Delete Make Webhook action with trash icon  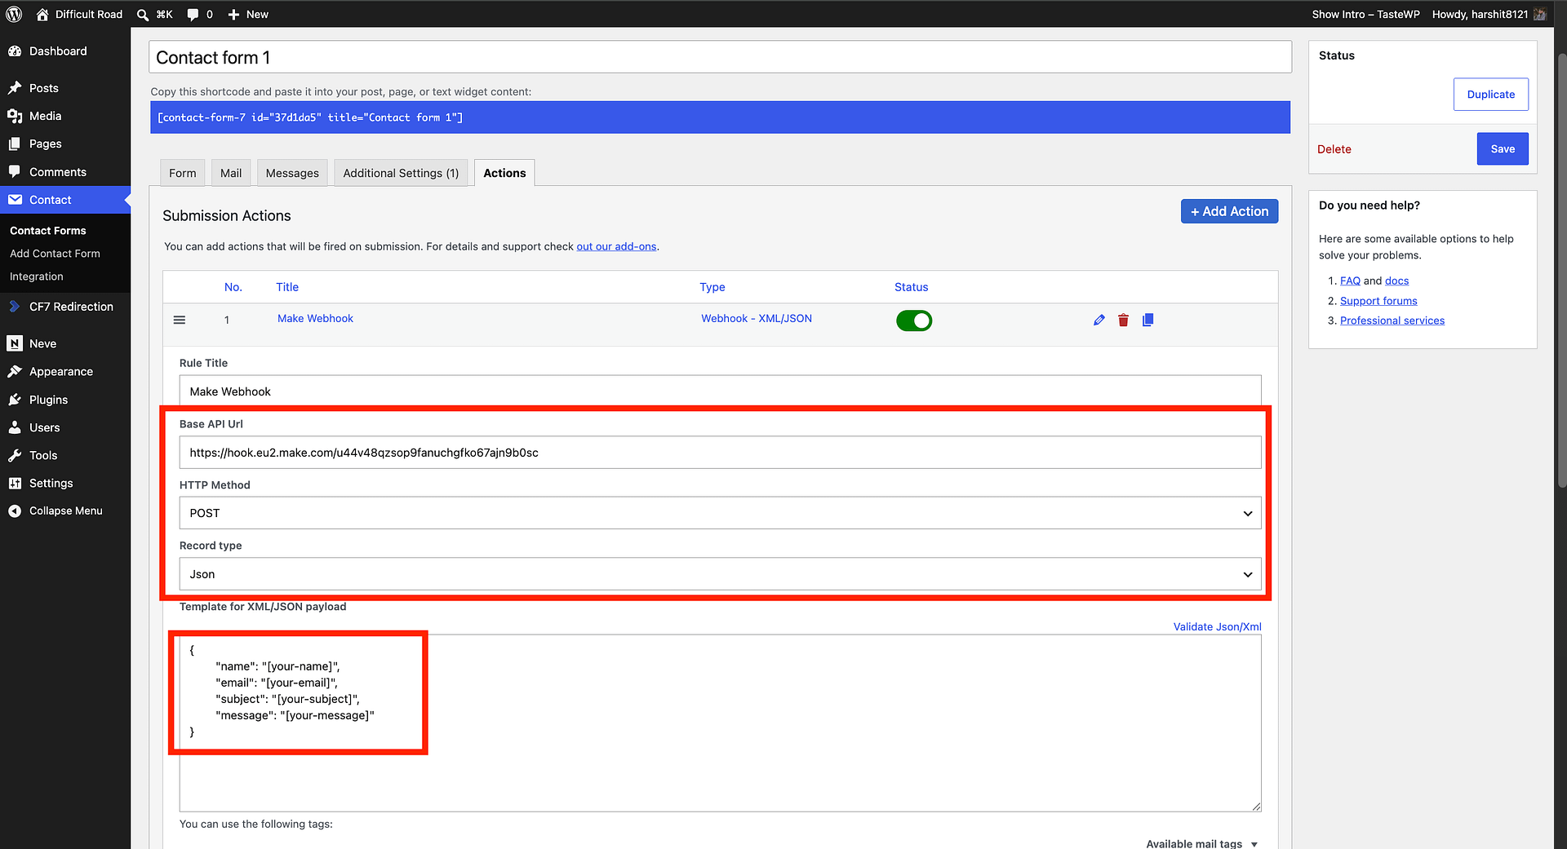click(x=1123, y=320)
